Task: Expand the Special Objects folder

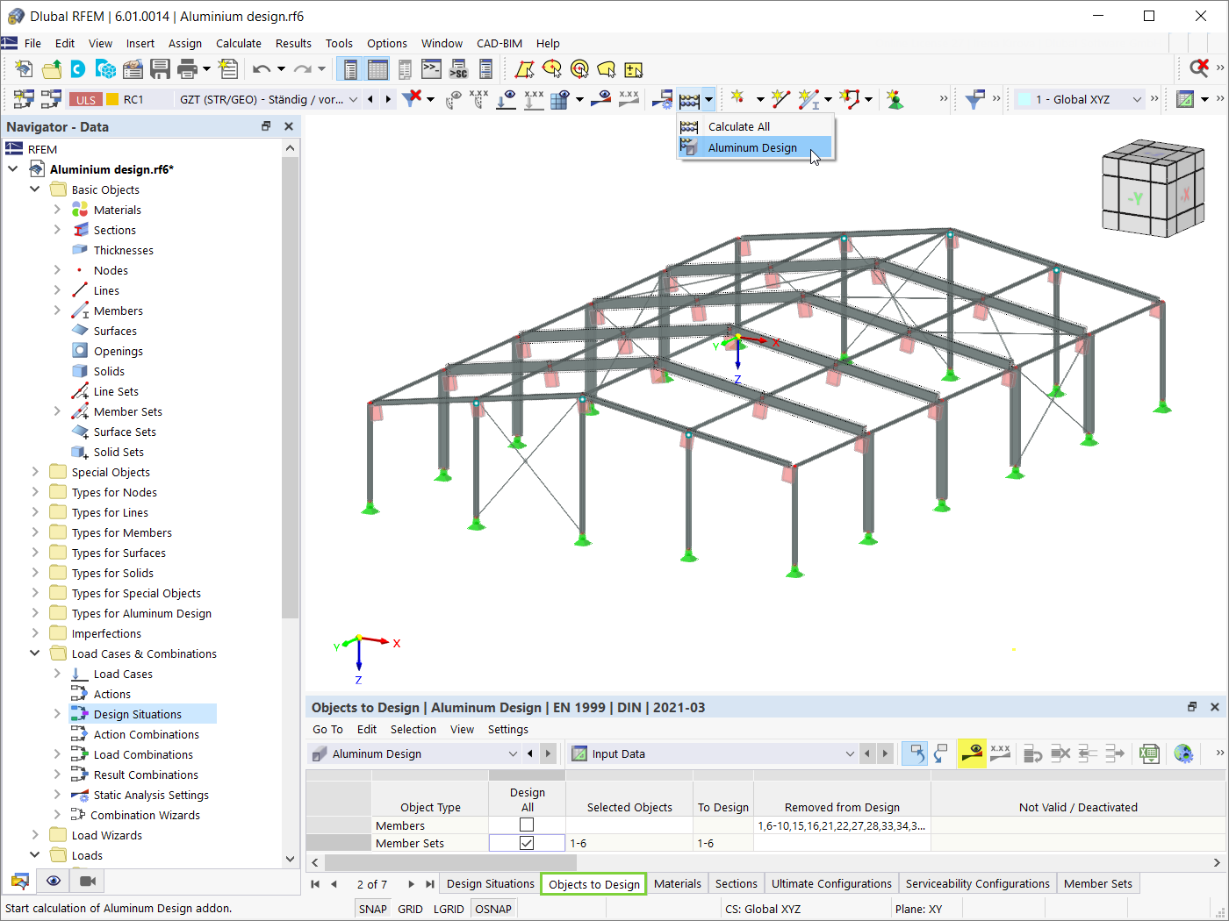Action: (x=35, y=472)
